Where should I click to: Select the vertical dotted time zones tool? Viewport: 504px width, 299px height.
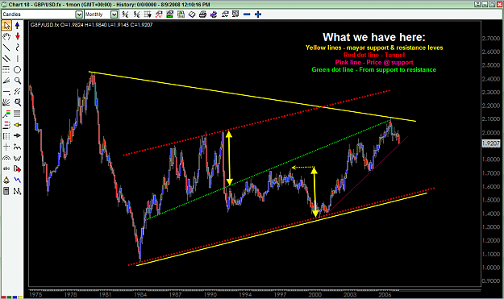pos(6,135)
